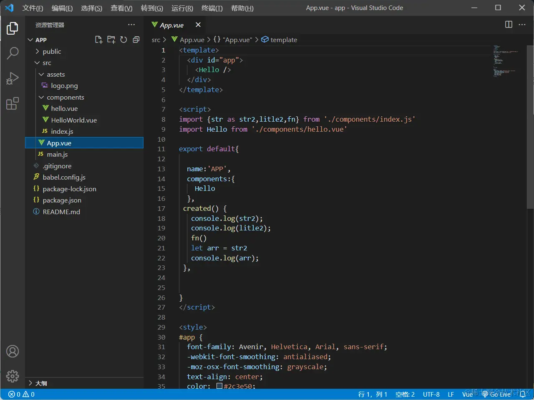Viewport: 534px width, 400px height.
Task: Open the 查看(V) menu
Action: point(121,8)
